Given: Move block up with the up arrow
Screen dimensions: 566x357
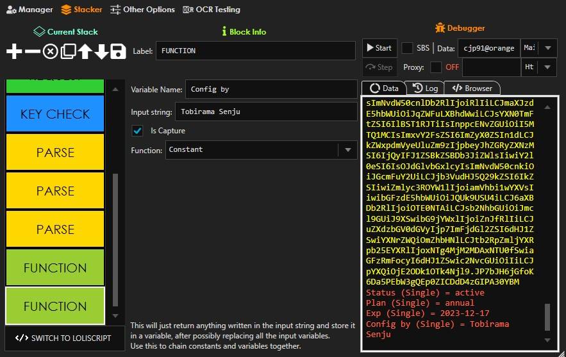Looking at the screenshot, I should pyautogui.click(x=85, y=52).
